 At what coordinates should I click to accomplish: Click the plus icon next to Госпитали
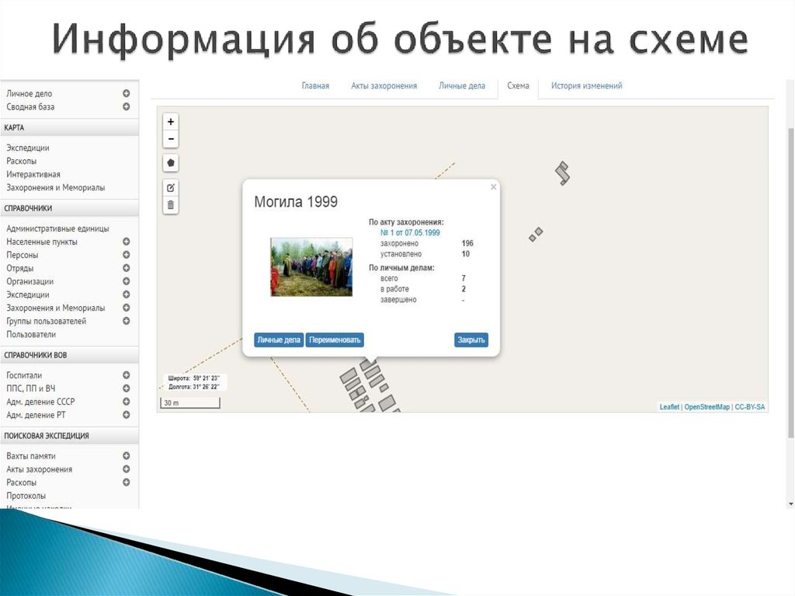tap(126, 375)
